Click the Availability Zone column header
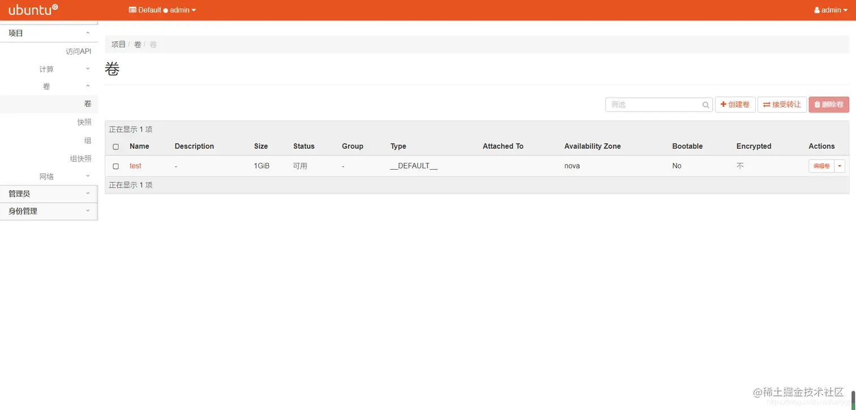This screenshot has height=410, width=856. (x=592, y=146)
